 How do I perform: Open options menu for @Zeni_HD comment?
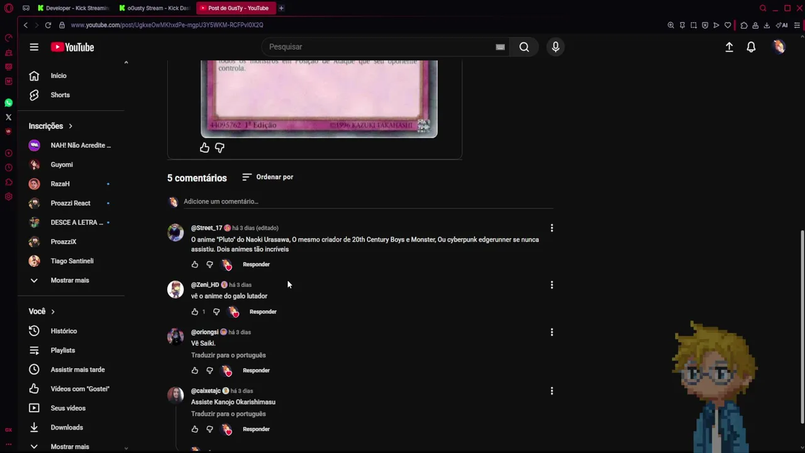pyautogui.click(x=552, y=285)
